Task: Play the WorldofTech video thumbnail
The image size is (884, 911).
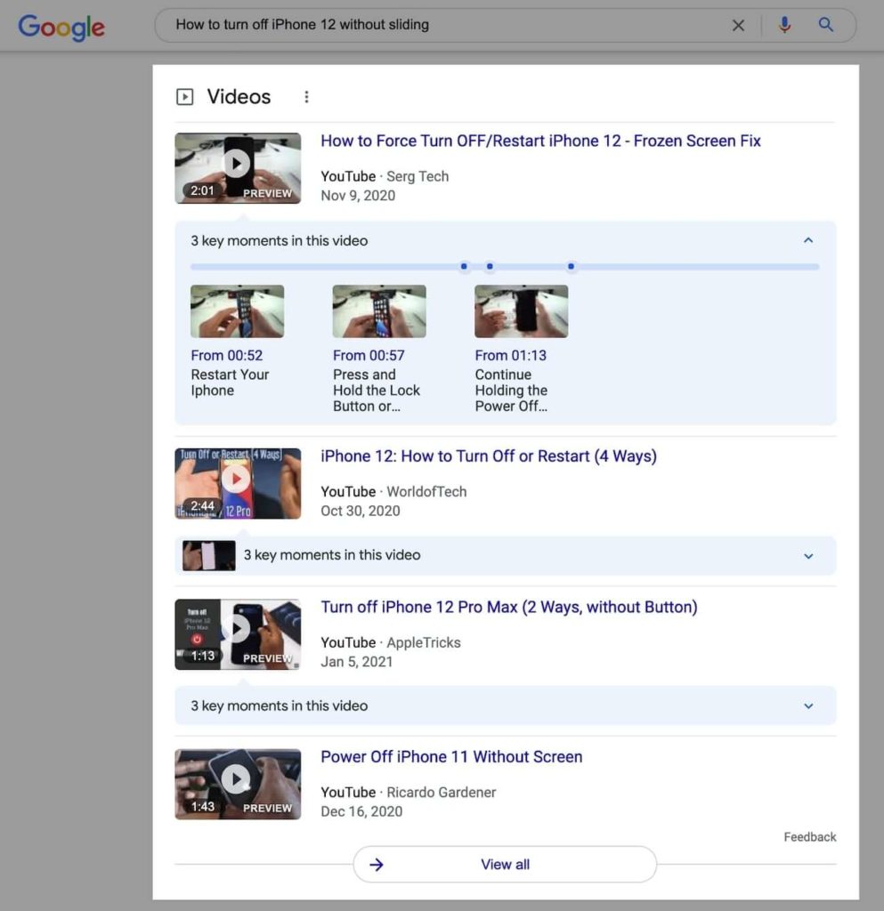Action: point(238,483)
